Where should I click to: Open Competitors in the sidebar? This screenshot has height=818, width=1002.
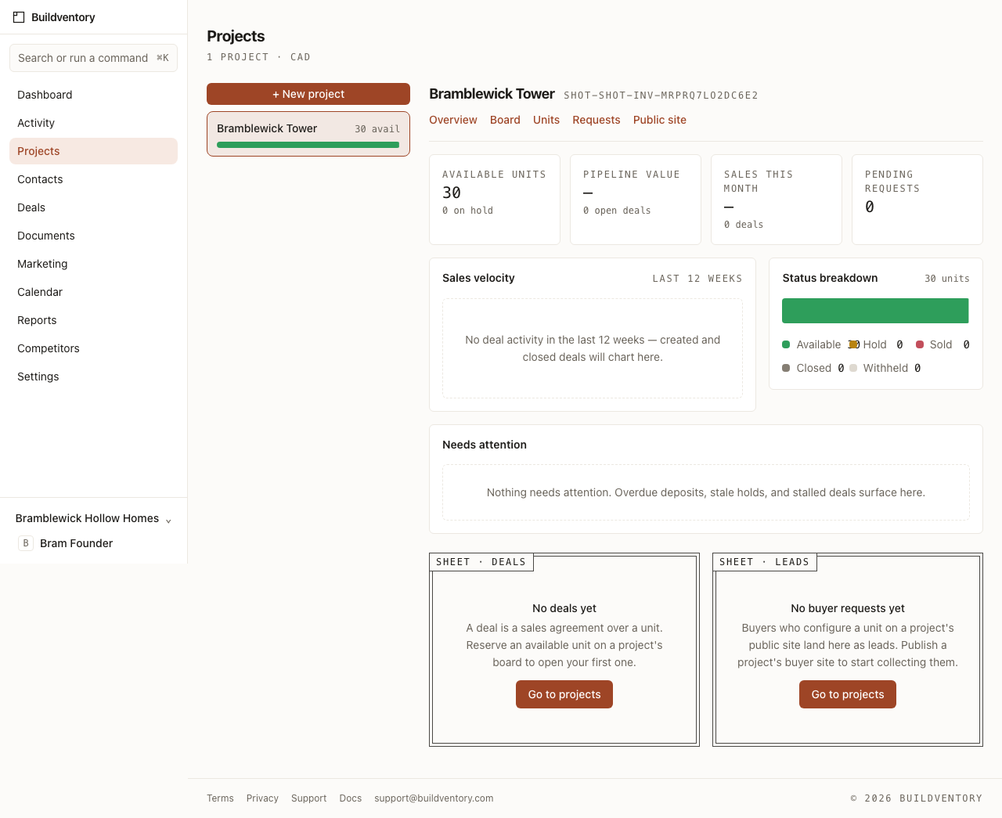click(93, 348)
